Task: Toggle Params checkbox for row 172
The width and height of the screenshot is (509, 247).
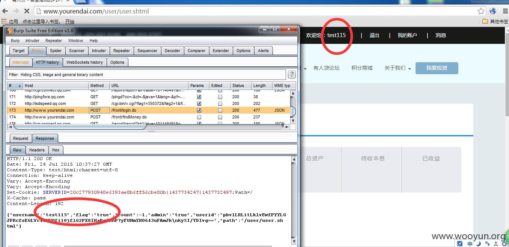Action: tap(199, 104)
